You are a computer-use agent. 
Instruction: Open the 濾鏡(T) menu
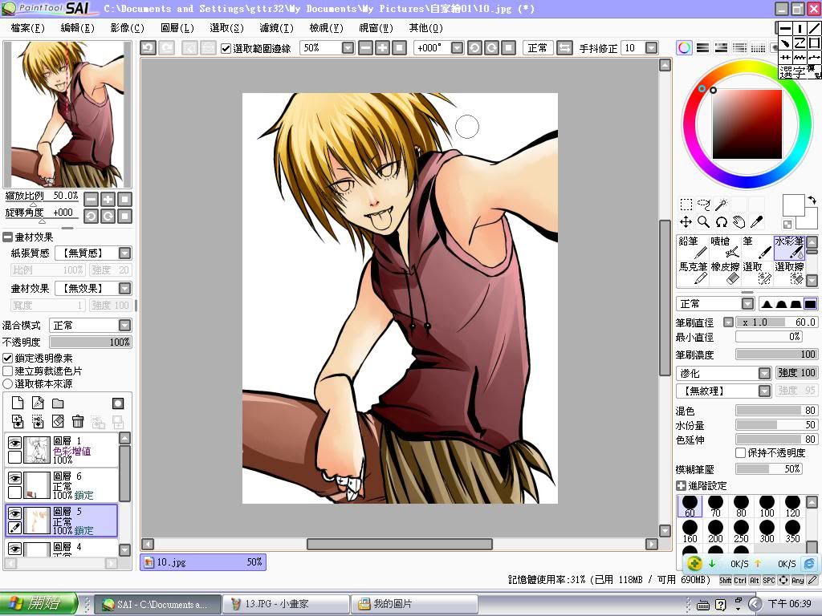(x=276, y=28)
